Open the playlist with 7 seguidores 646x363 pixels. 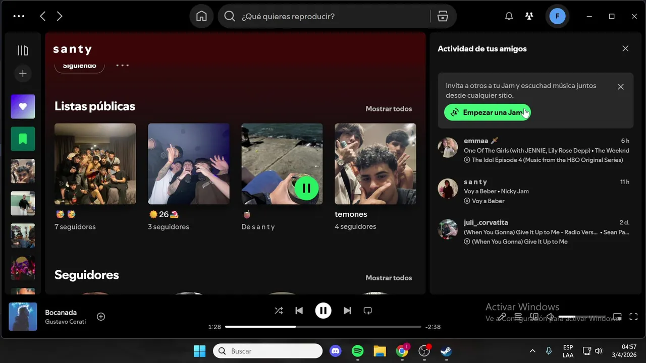coord(95,164)
